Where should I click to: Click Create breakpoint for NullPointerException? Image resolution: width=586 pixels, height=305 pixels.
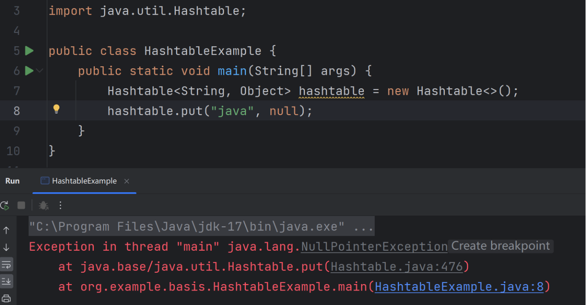(500, 246)
